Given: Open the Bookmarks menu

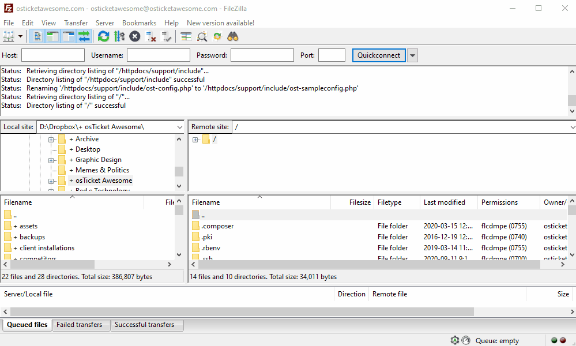Looking at the screenshot, I should coord(139,22).
